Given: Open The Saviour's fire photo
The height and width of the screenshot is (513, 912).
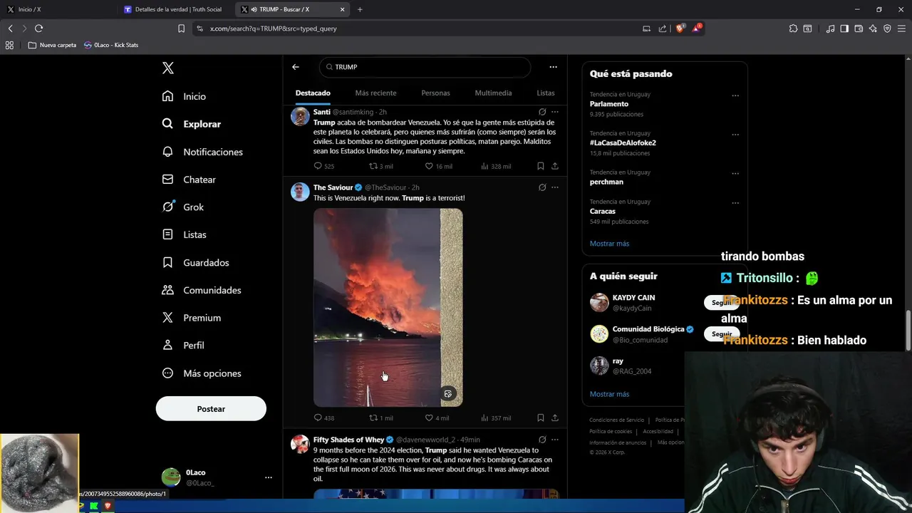Looking at the screenshot, I should coord(388,308).
